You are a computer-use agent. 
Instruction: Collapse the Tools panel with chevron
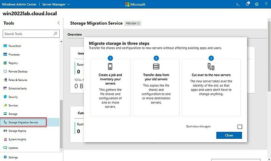coord(59,23)
